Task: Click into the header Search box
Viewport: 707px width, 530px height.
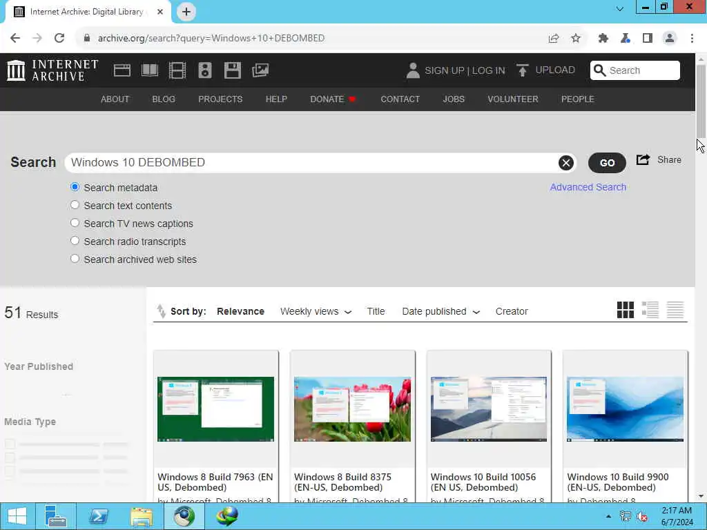Action: (x=635, y=70)
